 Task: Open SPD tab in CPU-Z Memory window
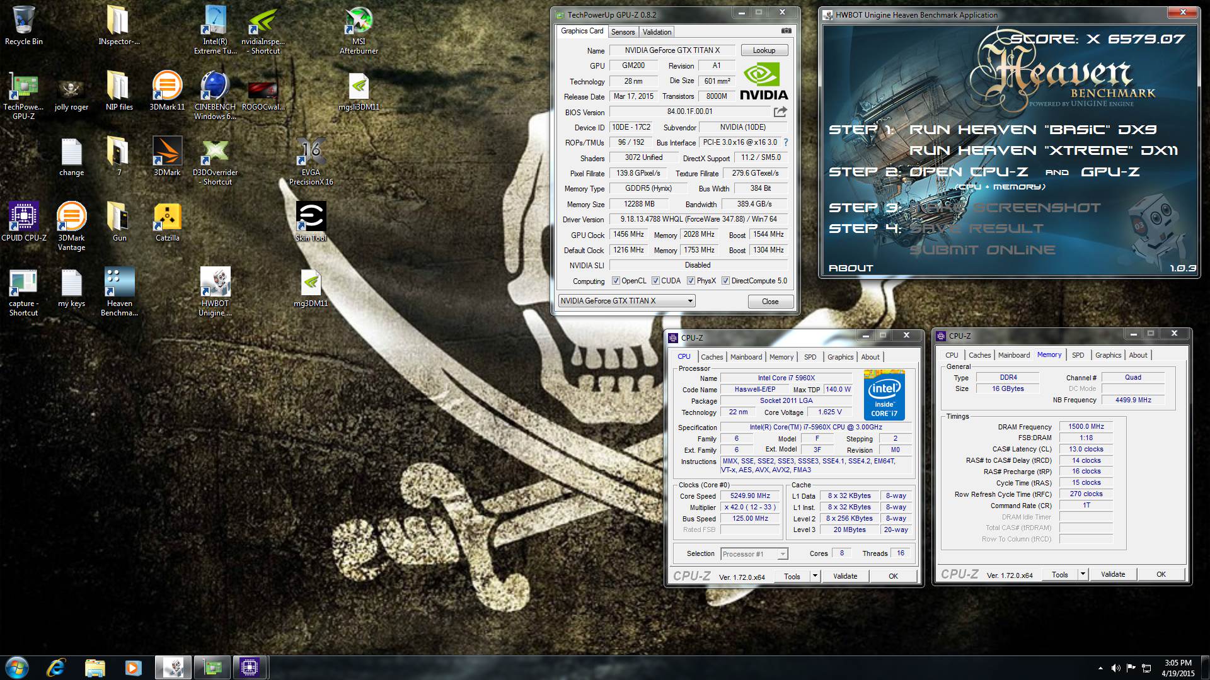[1078, 355]
